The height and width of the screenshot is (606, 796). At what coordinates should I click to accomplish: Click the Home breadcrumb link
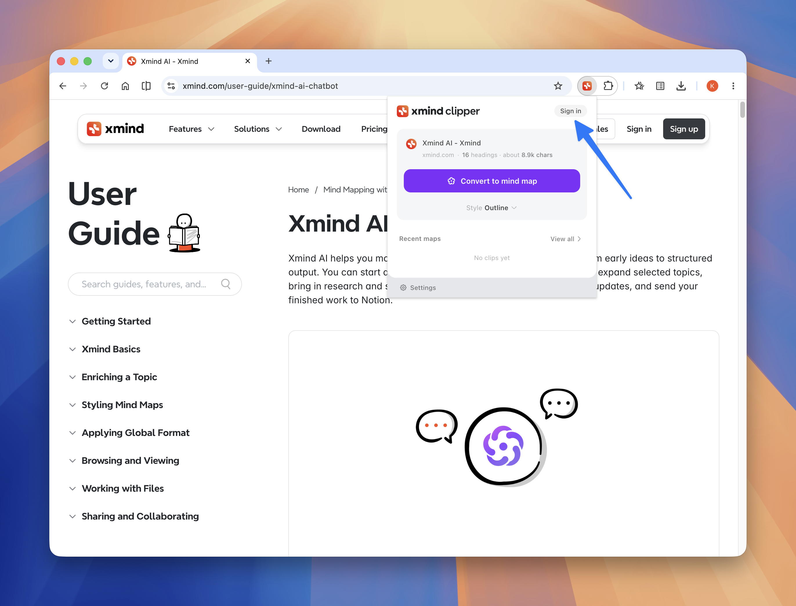pyautogui.click(x=298, y=189)
